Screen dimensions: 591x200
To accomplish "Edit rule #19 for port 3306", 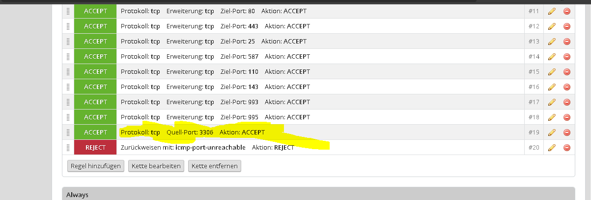I will click(552, 133).
